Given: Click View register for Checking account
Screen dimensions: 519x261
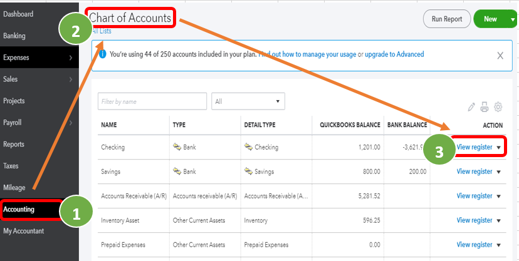Looking at the screenshot, I should [474, 147].
